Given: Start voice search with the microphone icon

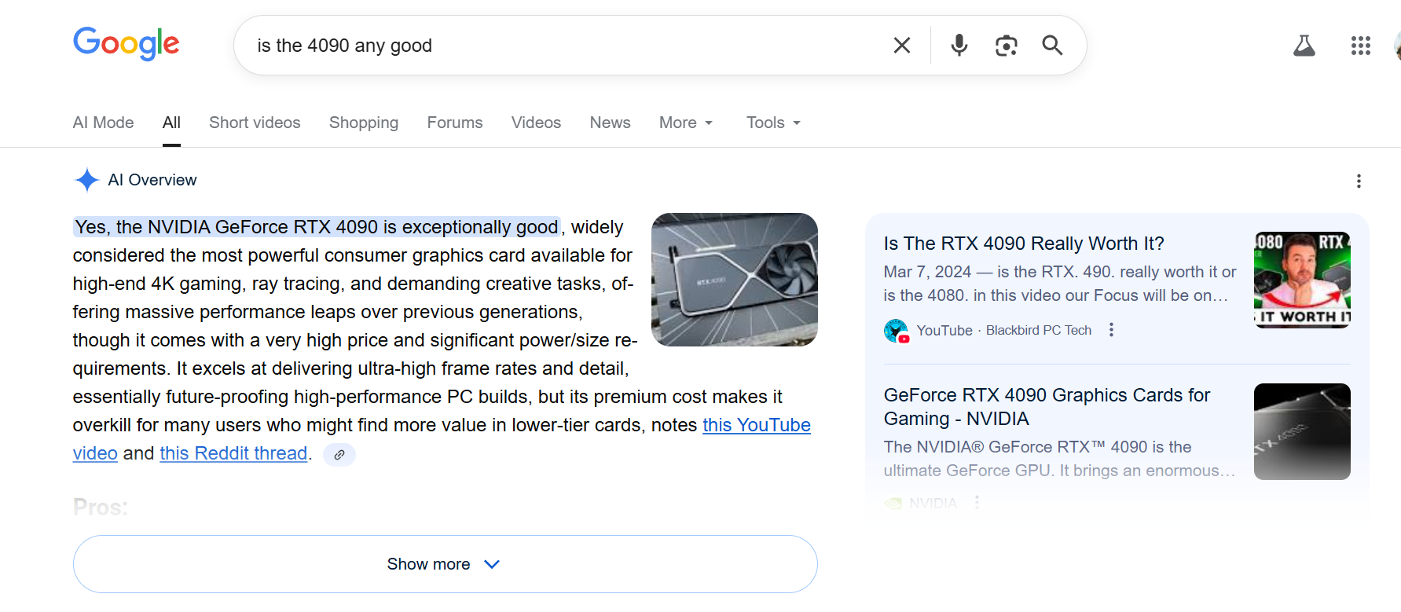Looking at the screenshot, I should coord(959,46).
